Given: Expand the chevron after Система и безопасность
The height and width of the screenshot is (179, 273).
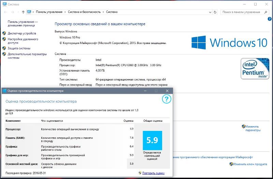Looking at the screenshot, I should click(x=103, y=12).
